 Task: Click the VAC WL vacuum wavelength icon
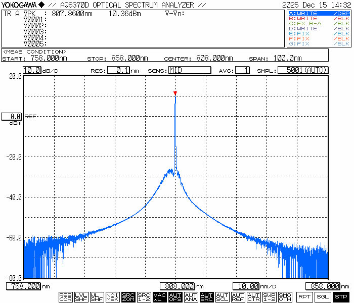tap(159, 297)
